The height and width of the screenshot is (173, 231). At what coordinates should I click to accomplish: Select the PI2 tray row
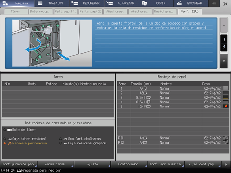pyautogui.click(x=173, y=142)
